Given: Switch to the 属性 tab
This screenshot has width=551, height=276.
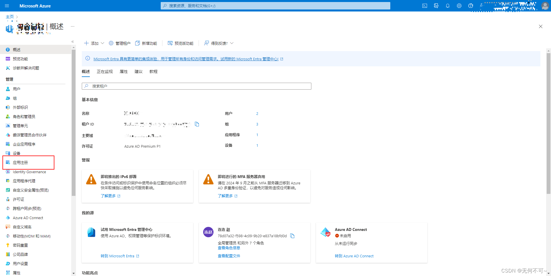Looking at the screenshot, I should [124, 72].
